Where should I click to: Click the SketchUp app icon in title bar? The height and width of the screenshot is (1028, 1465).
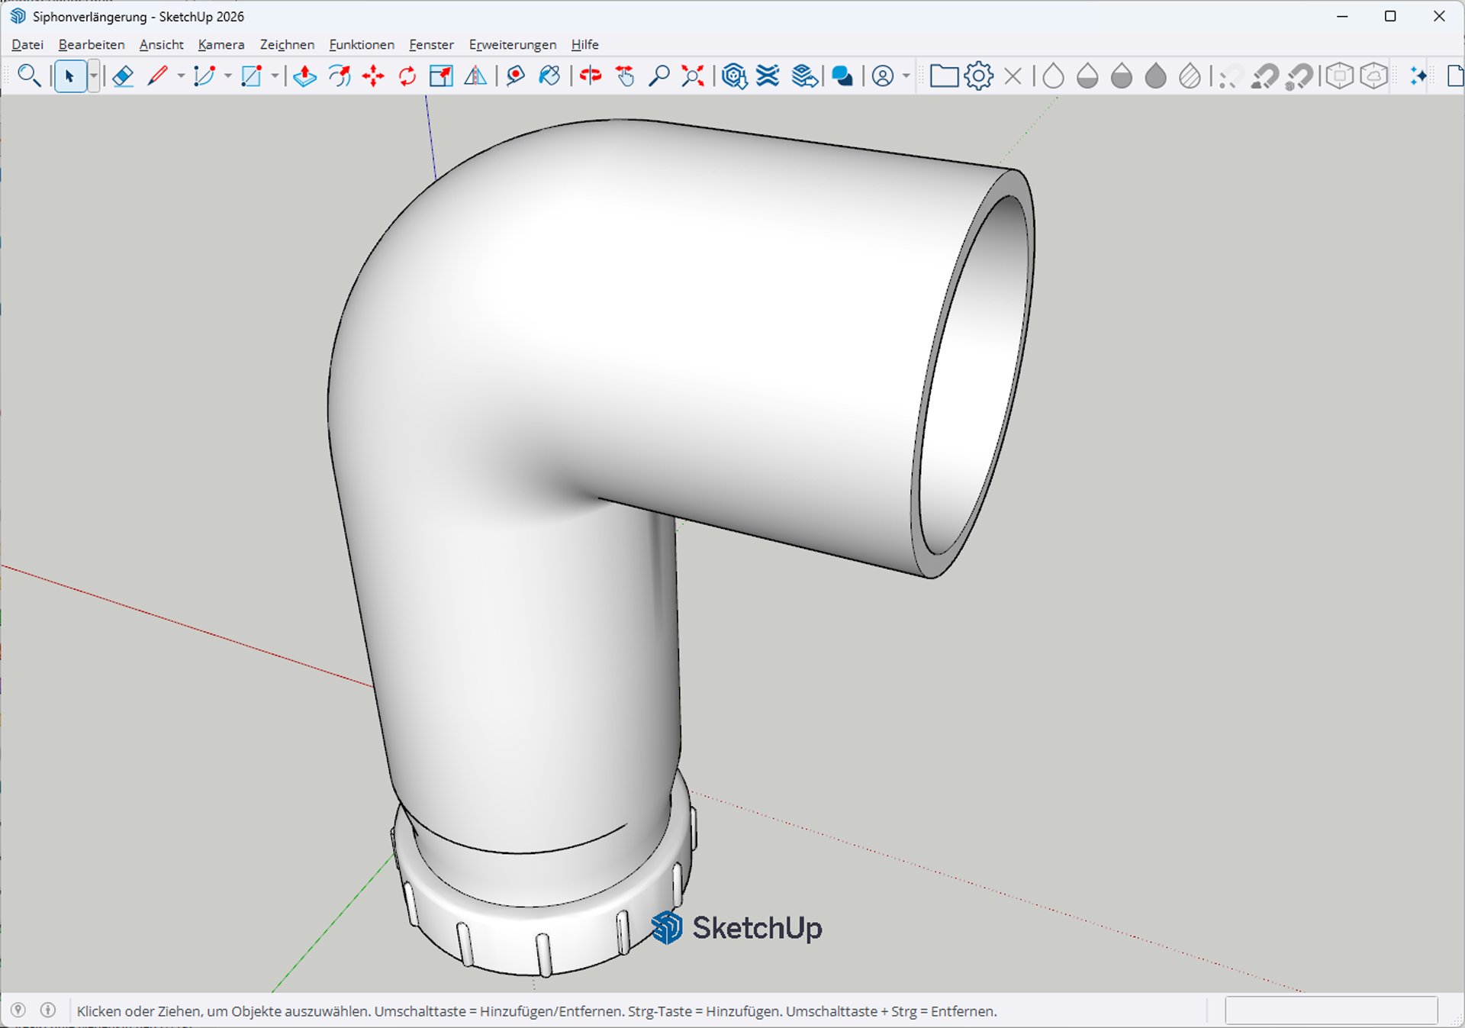click(x=18, y=16)
